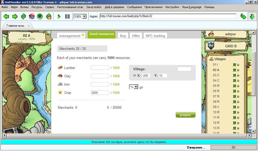Open the Распознавание атак menu
The image size is (258, 151).
[70, 7]
